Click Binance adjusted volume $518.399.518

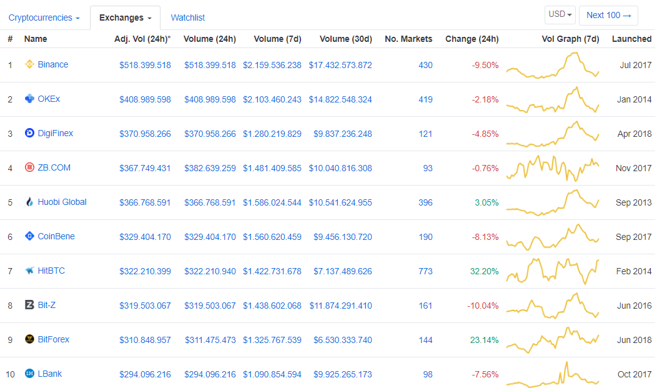pyautogui.click(x=145, y=65)
